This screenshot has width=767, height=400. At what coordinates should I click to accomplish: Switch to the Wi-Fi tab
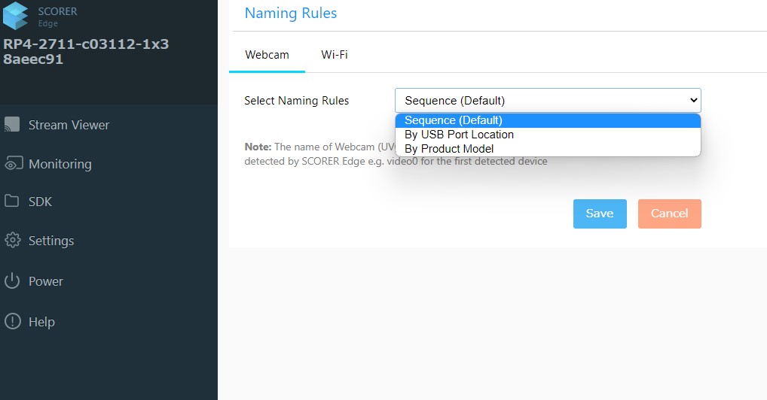pyautogui.click(x=335, y=55)
